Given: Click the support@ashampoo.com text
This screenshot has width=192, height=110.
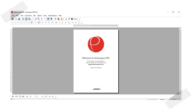Looking at the screenshot, I should 96,64.
